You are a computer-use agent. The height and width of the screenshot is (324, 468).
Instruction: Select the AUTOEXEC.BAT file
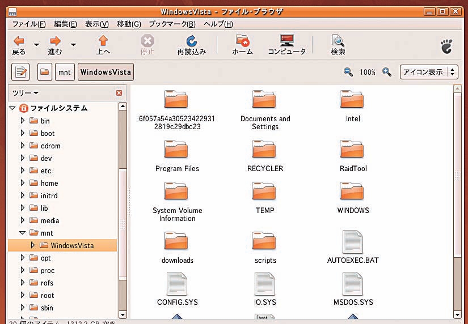click(352, 248)
